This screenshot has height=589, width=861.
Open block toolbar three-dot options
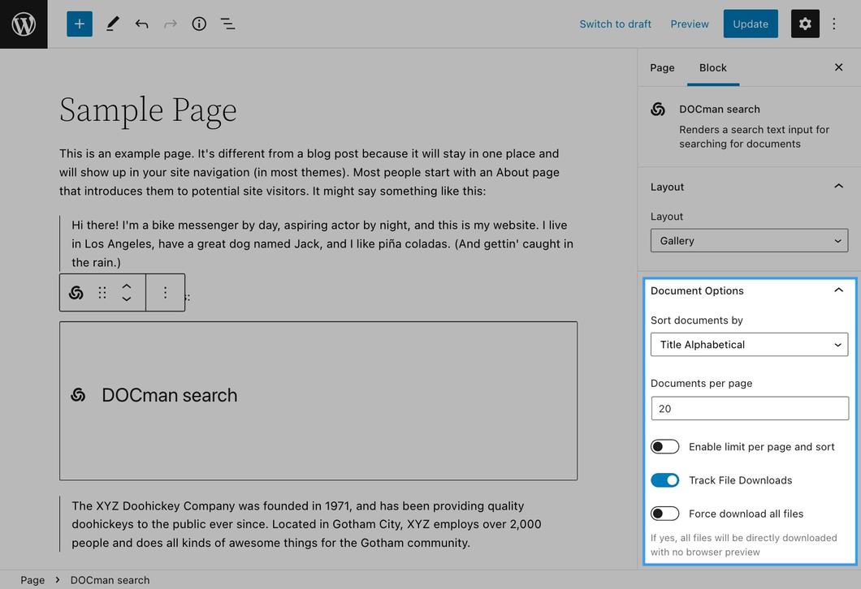coord(165,293)
